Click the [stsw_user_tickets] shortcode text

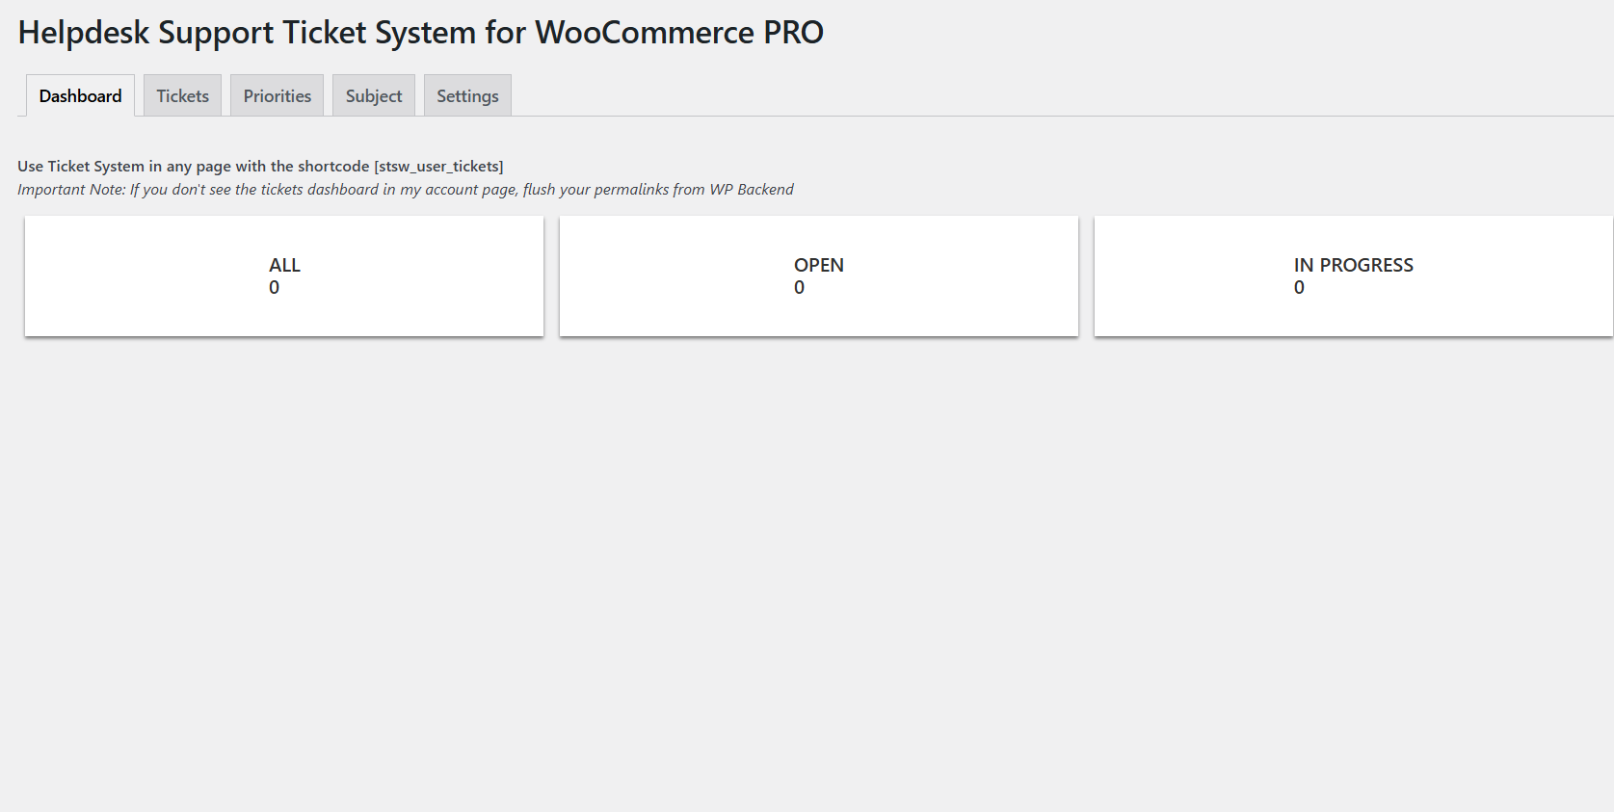pyautogui.click(x=438, y=166)
